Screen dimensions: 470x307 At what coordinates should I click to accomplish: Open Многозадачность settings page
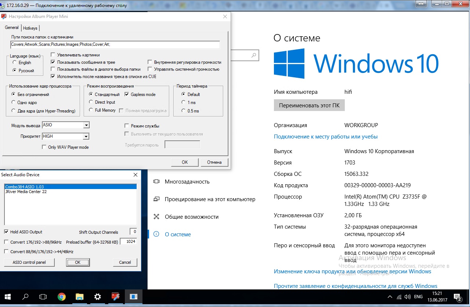coord(187,181)
